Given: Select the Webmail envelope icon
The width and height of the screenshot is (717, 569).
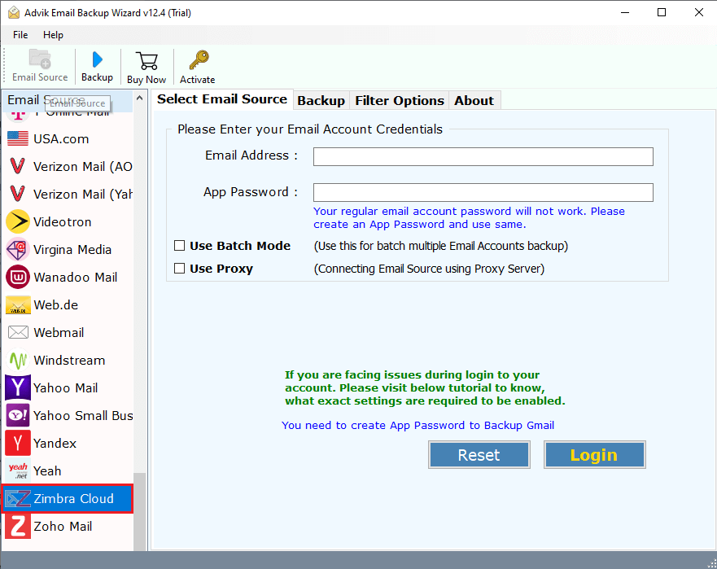Looking at the screenshot, I should (x=18, y=332).
